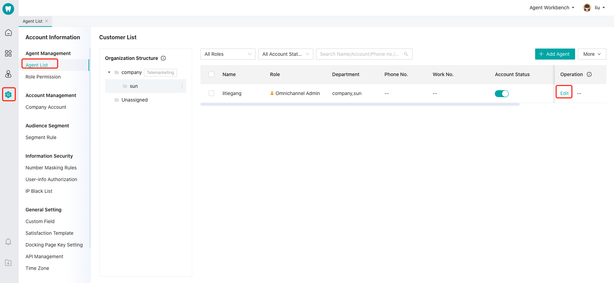Viewport: 614px width, 283px height.
Task: Click the Name column header
Action: pos(229,74)
